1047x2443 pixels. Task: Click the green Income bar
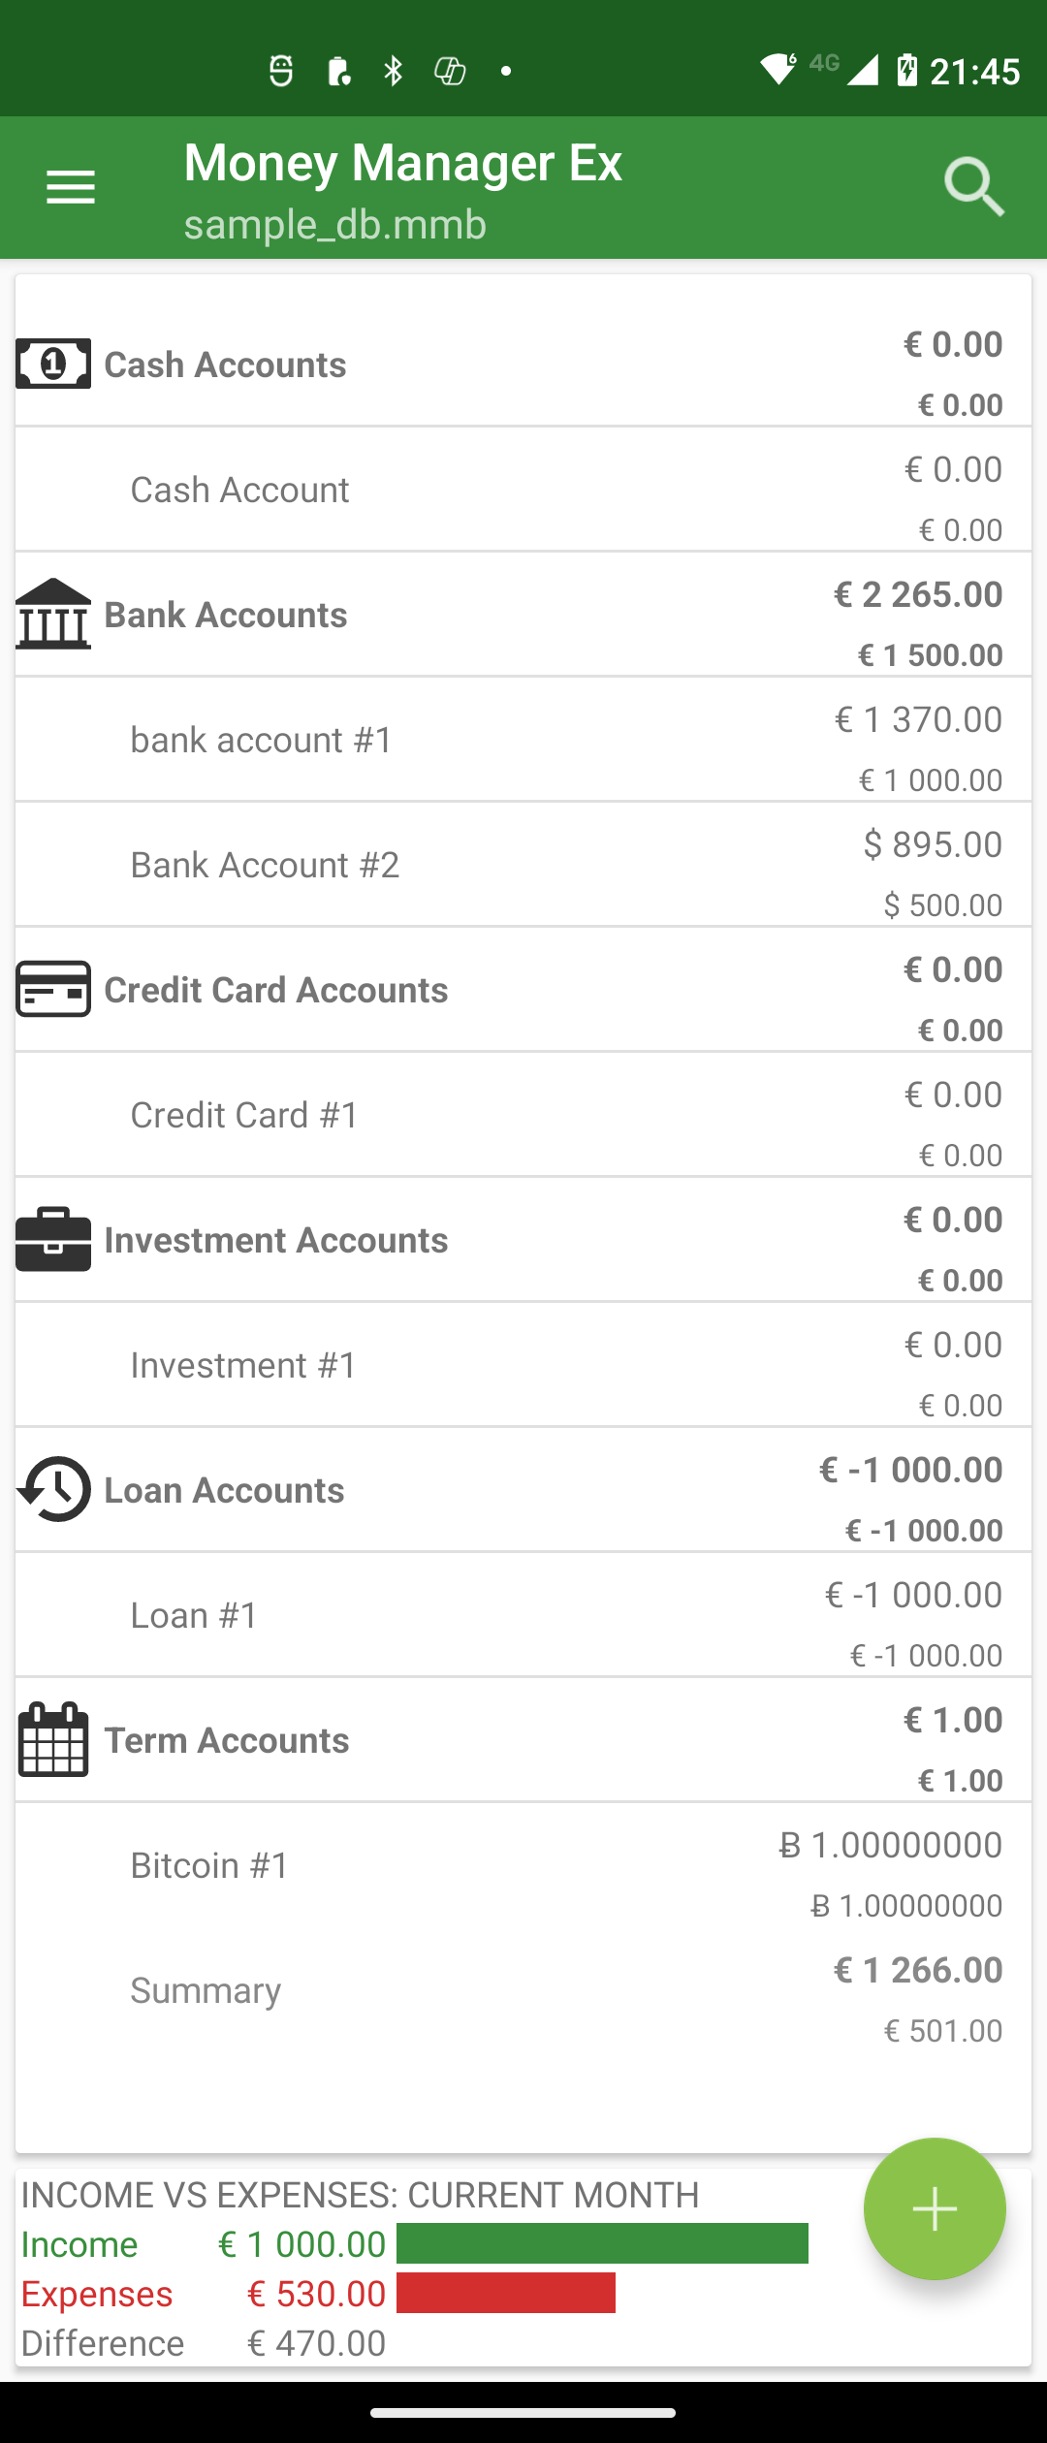coord(602,2243)
